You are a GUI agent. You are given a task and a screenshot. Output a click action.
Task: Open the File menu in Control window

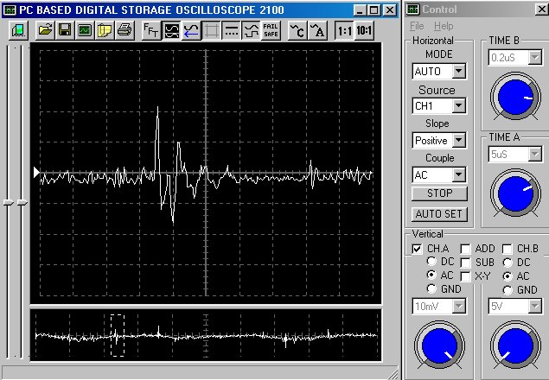tap(418, 26)
